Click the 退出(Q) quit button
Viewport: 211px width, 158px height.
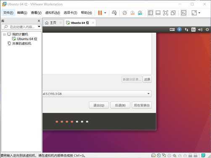pos(99,105)
